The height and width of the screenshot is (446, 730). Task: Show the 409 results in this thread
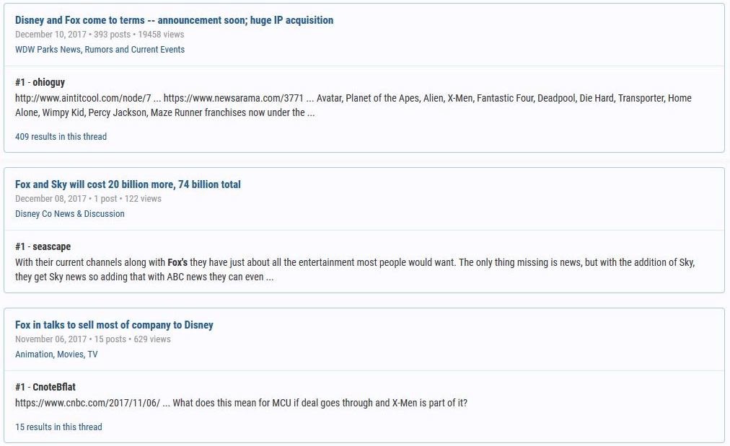(x=61, y=137)
